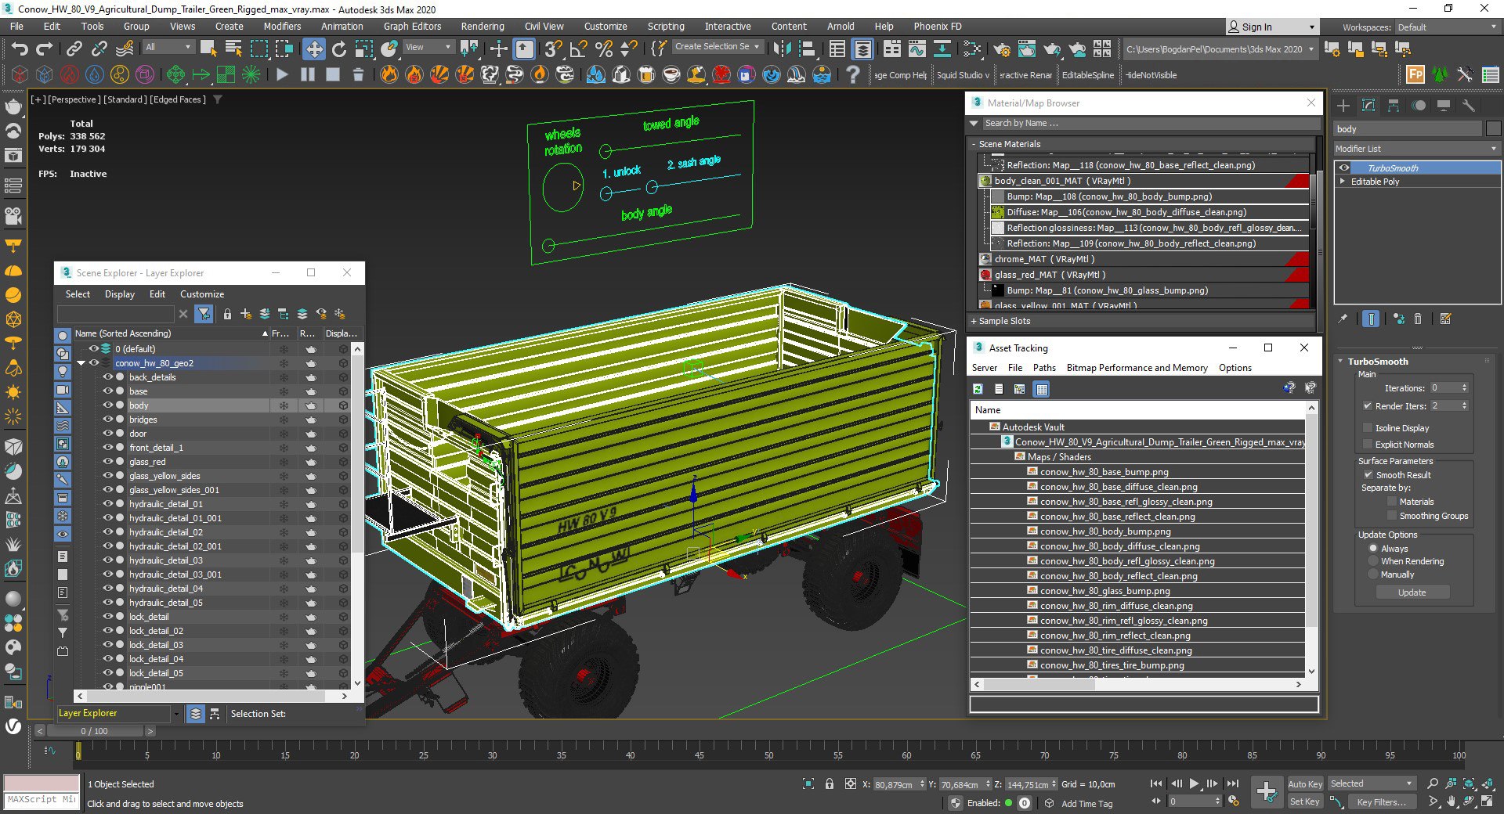
Task: Click the Undo arrow icon
Action: [x=20, y=49]
